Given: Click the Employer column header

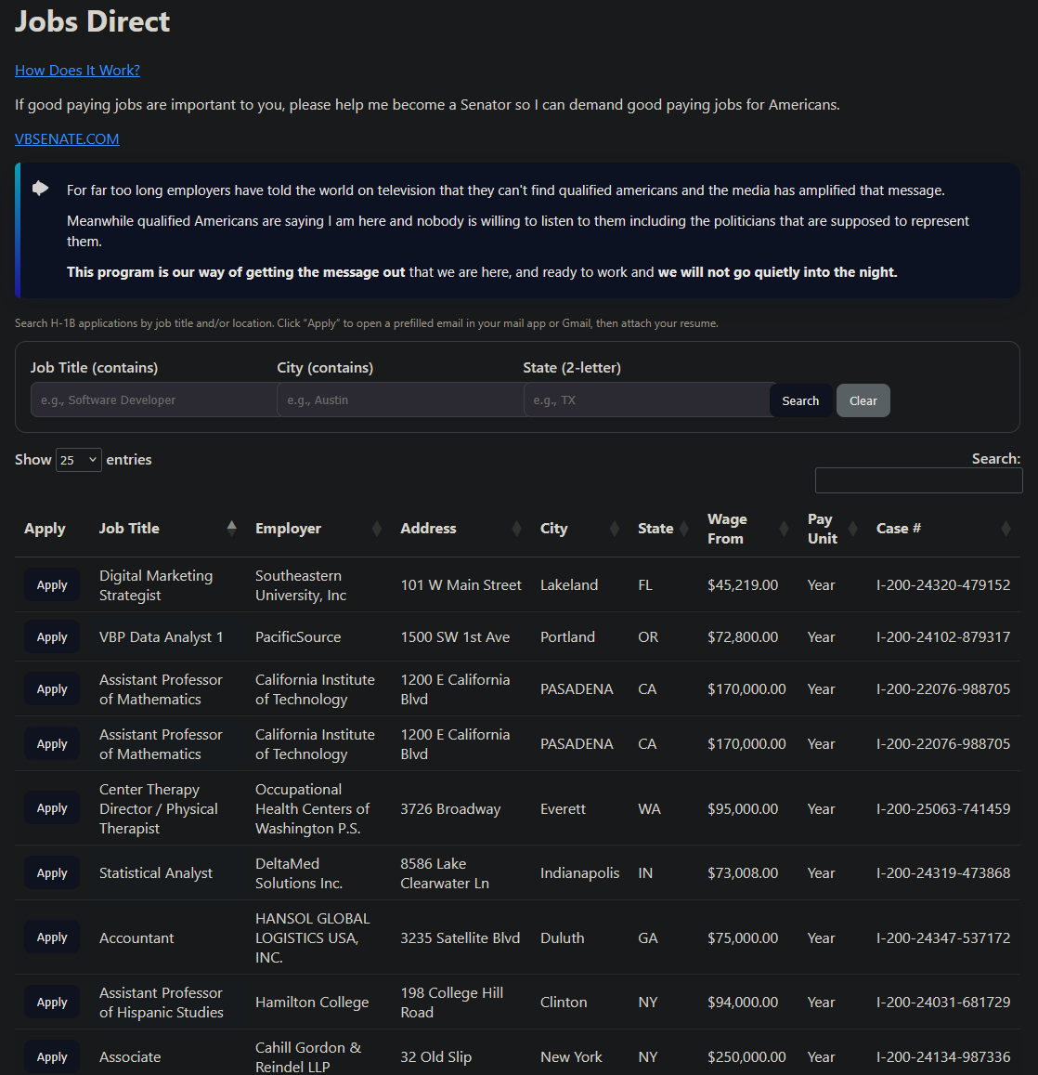Looking at the screenshot, I should tap(288, 528).
